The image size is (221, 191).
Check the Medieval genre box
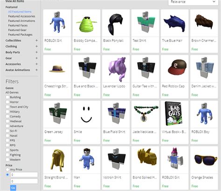(x=7, y=121)
